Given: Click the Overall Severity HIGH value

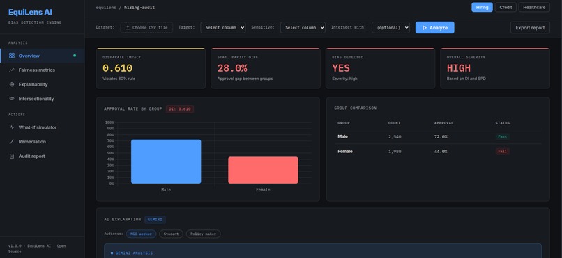Looking at the screenshot, I should coord(459,68).
